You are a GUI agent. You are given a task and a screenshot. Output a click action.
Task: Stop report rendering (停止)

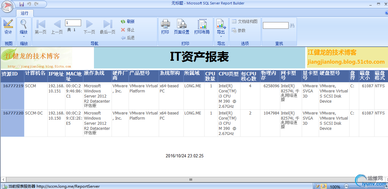(x=128, y=30)
